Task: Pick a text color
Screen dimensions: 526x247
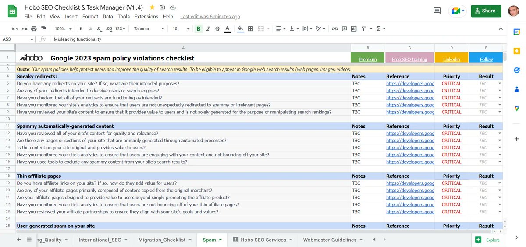Action: 227,29
